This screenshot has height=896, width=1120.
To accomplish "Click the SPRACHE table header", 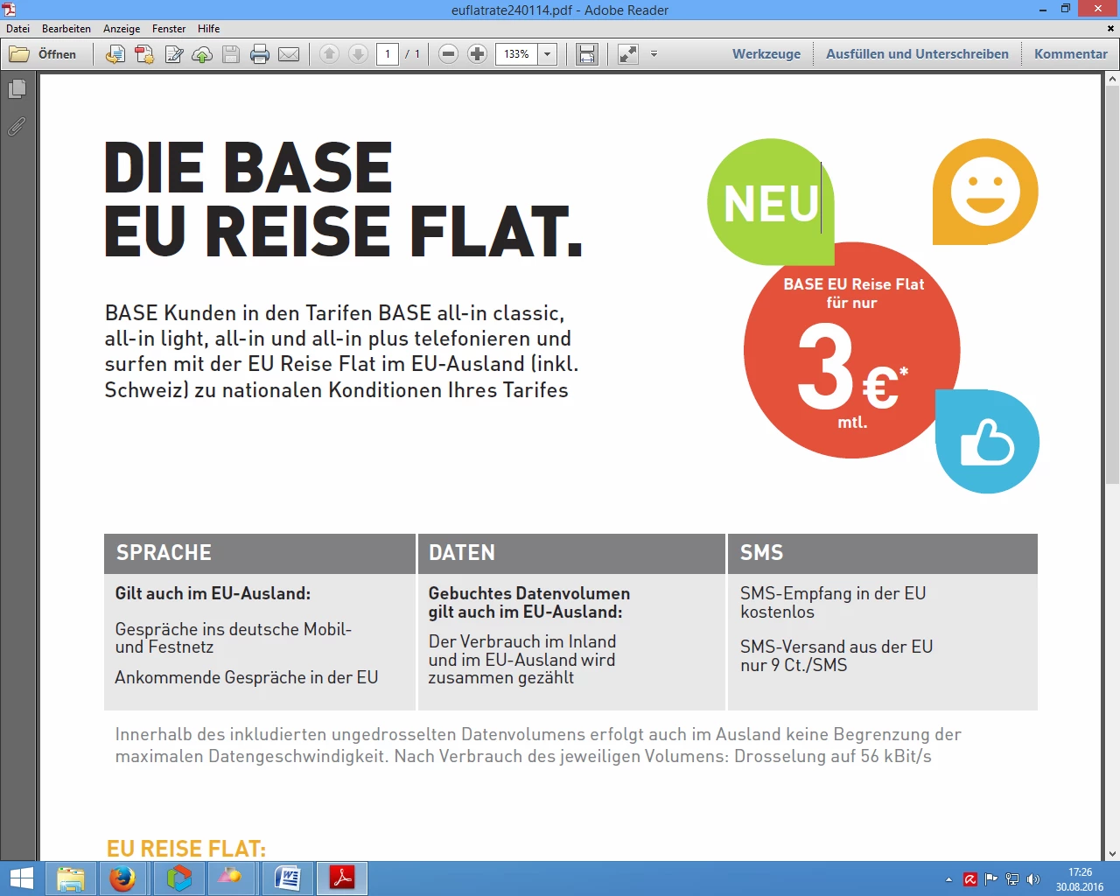I will (260, 553).
